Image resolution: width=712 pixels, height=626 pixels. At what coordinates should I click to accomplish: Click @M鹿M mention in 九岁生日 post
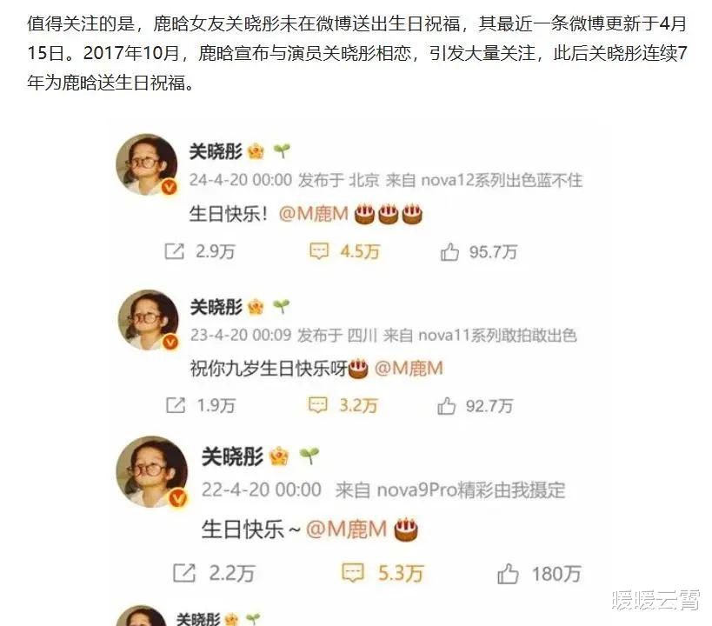409,368
